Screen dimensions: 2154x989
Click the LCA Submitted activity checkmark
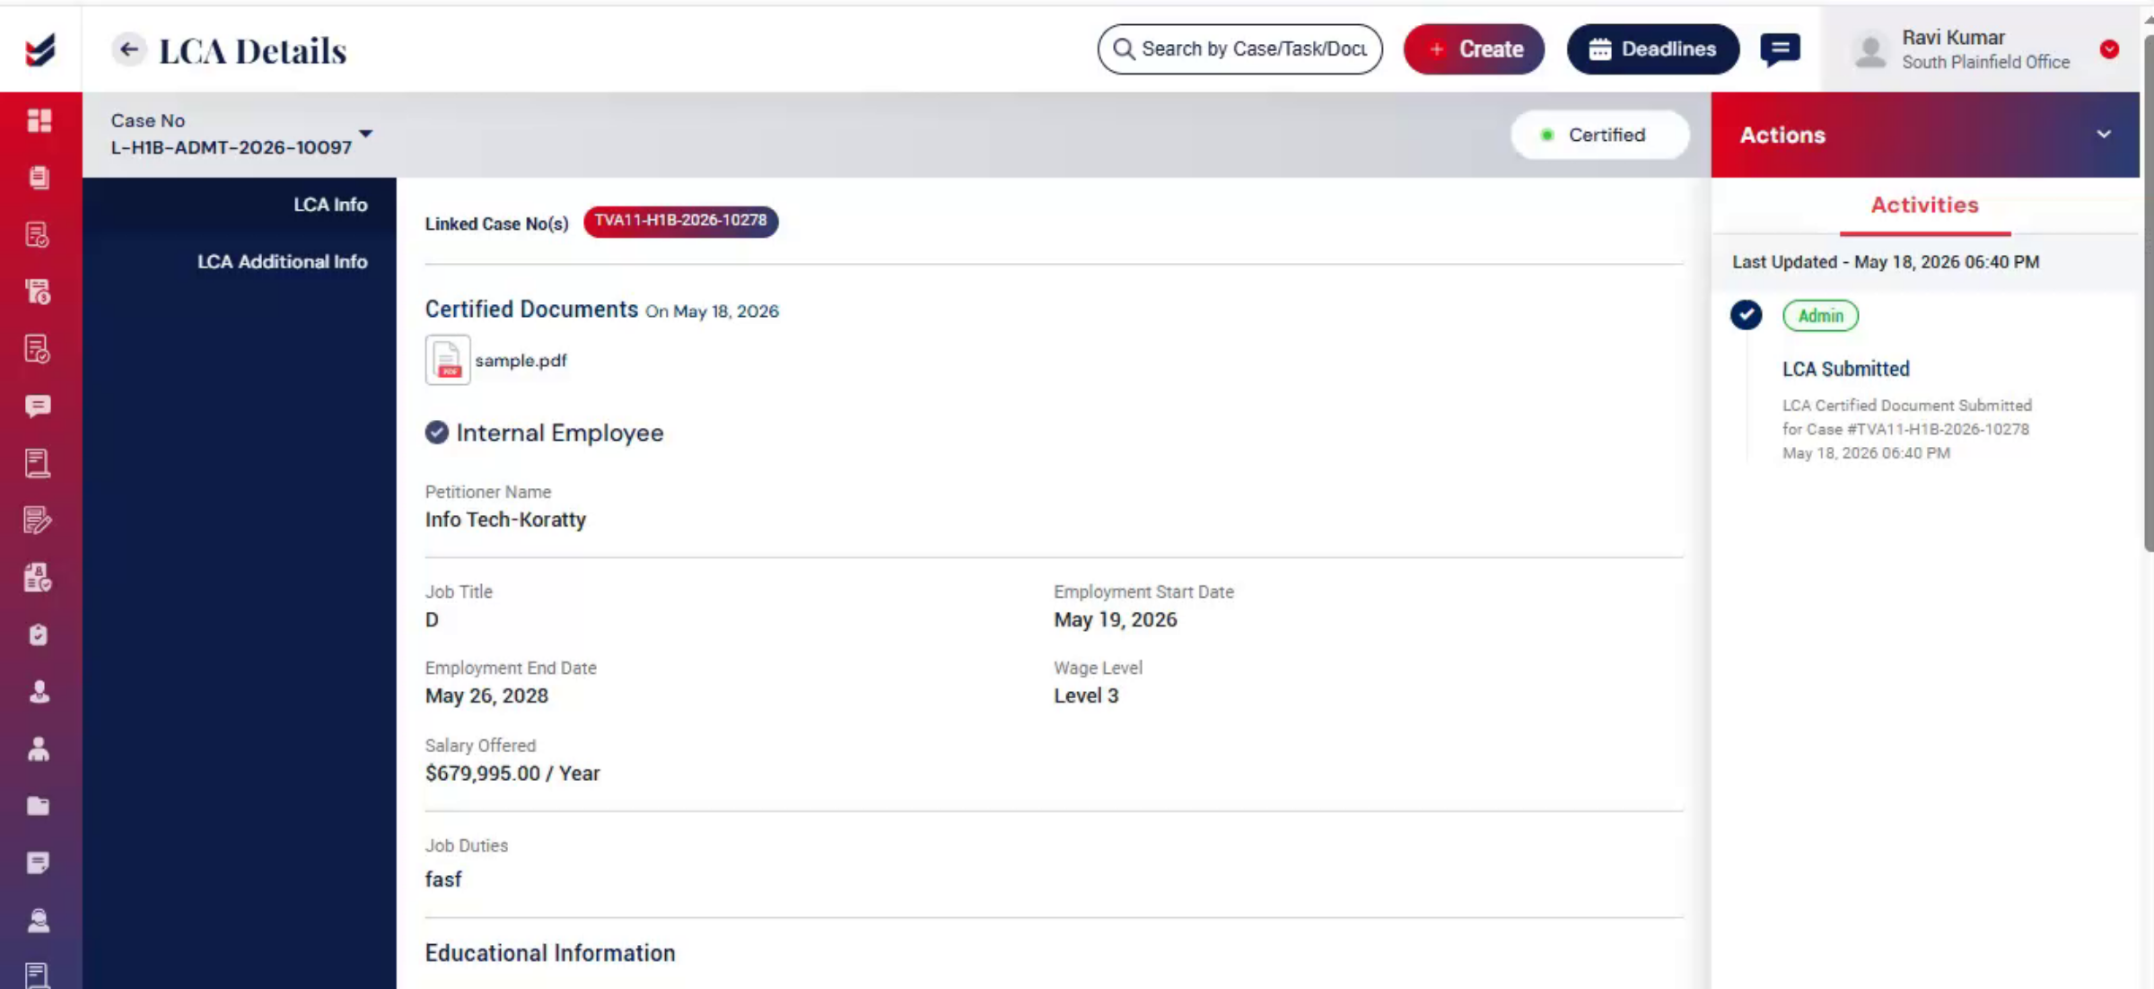1746,315
